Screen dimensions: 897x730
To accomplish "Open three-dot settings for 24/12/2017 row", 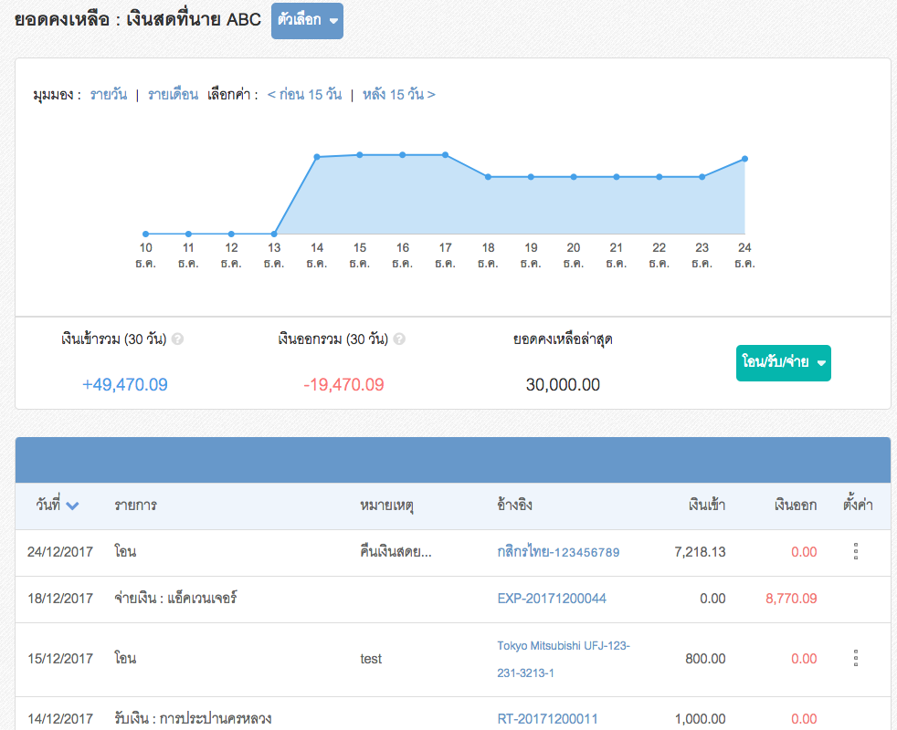I will [x=856, y=551].
